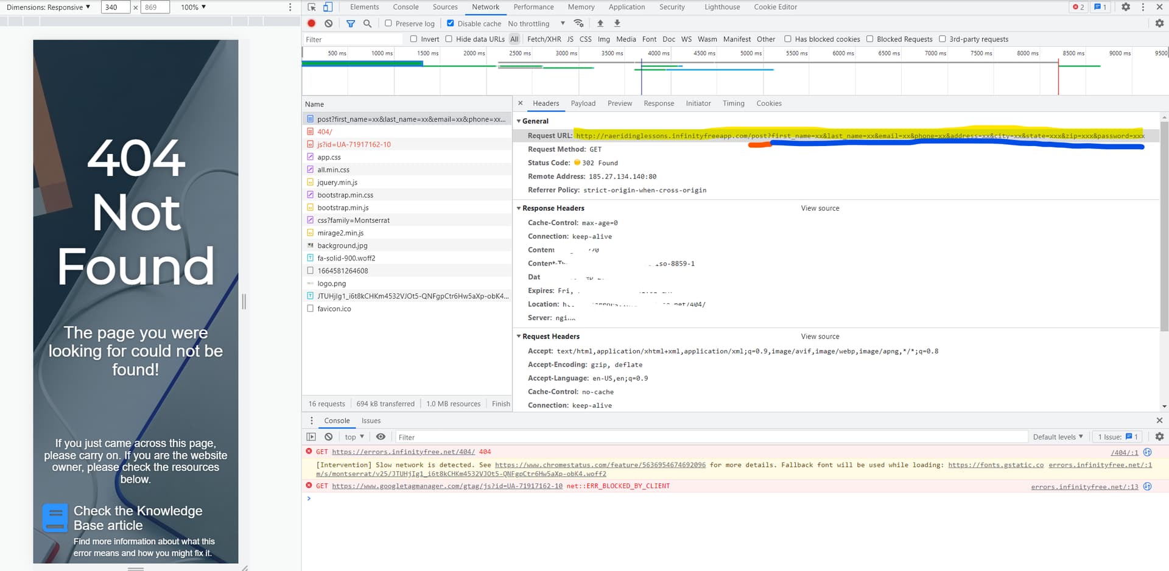Check the Hide data URLs option

pos(449,39)
